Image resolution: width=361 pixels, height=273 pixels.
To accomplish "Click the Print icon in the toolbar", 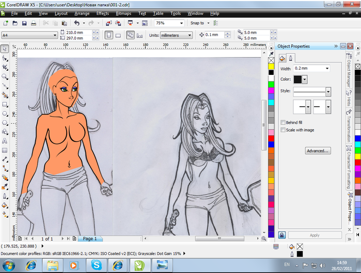I will [x=34, y=23].
